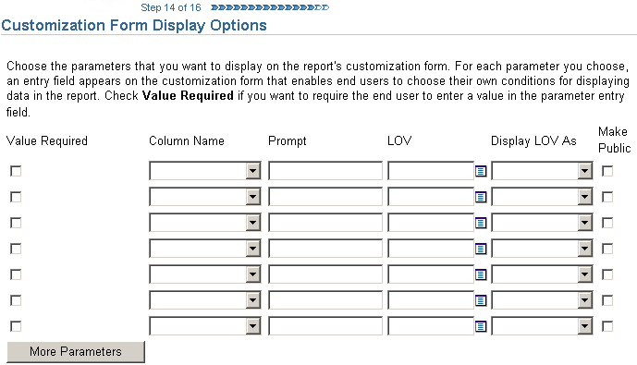Open Column Name dropdown in first row

tap(204, 171)
